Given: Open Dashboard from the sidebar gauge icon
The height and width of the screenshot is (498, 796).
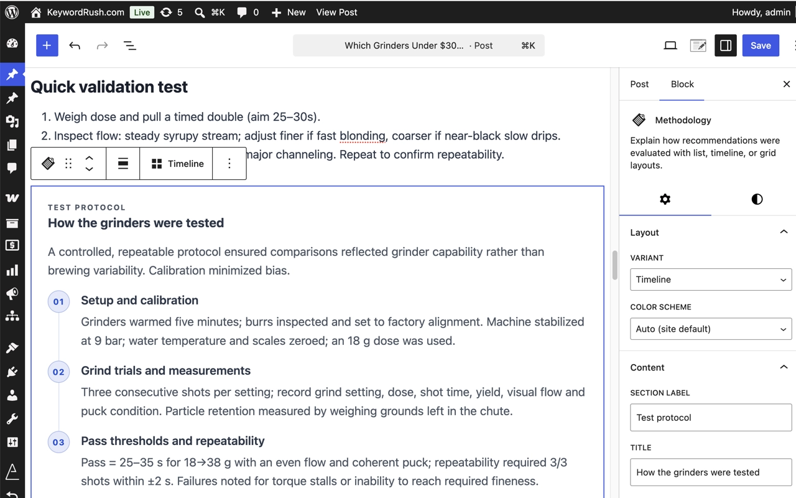Looking at the screenshot, I should point(12,44).
